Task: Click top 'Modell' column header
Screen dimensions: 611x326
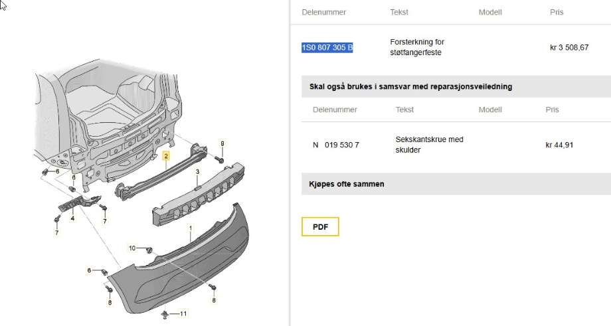Action: click(x=490, y=12)
